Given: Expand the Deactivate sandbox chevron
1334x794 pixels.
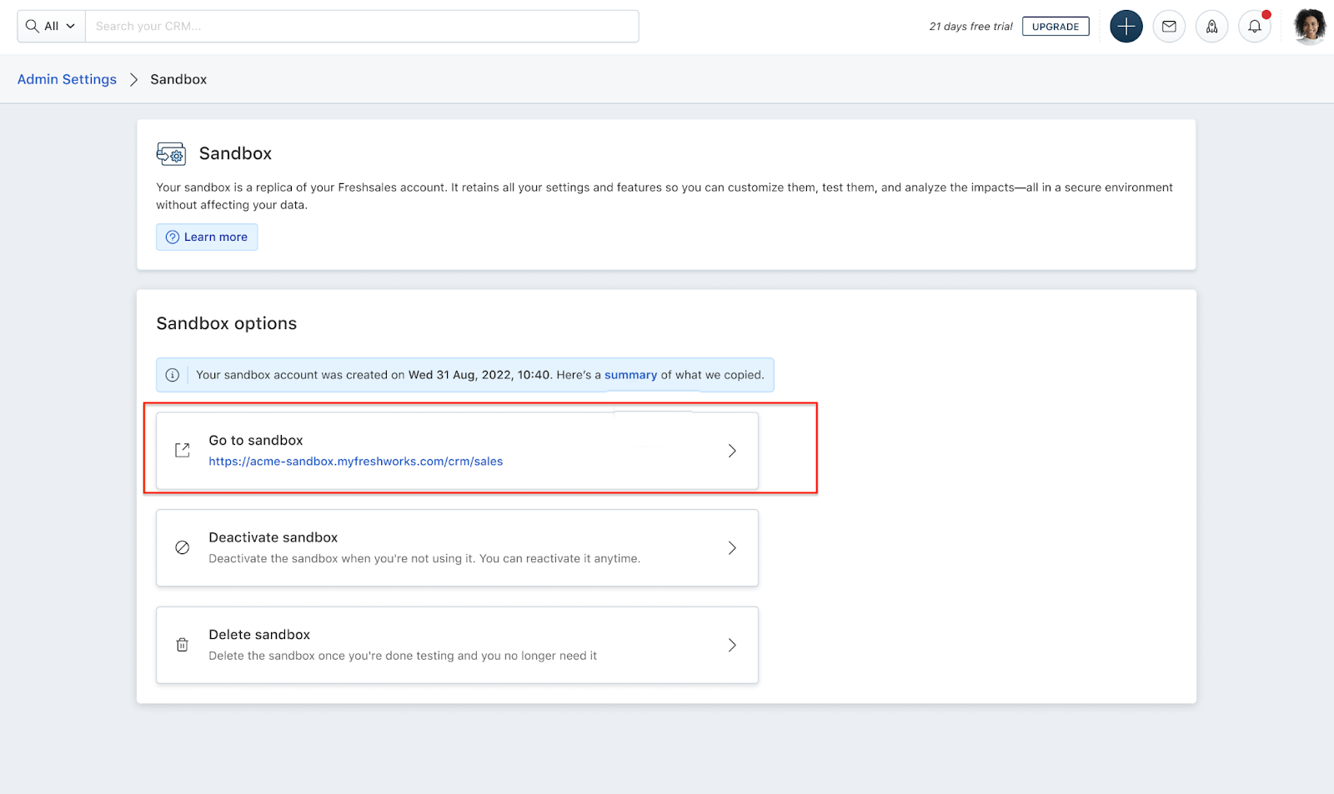Looking at the screenshot, I should [x=732, y=547].
